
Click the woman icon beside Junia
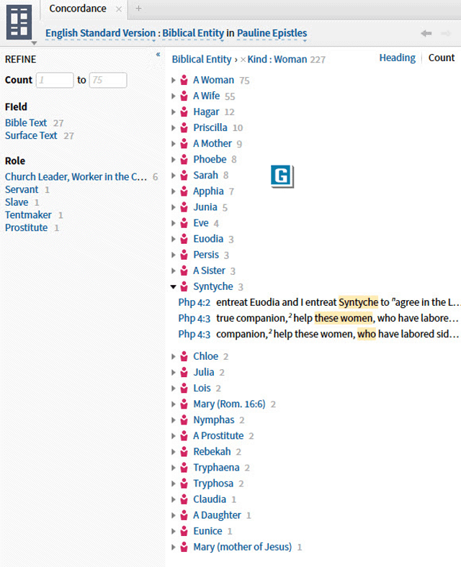[184, 207]
